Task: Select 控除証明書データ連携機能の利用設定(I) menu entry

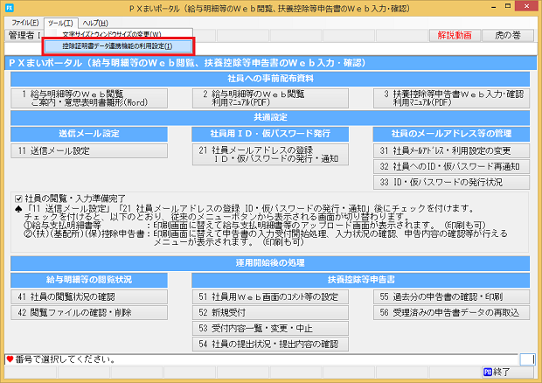Action: click(117, 46)
